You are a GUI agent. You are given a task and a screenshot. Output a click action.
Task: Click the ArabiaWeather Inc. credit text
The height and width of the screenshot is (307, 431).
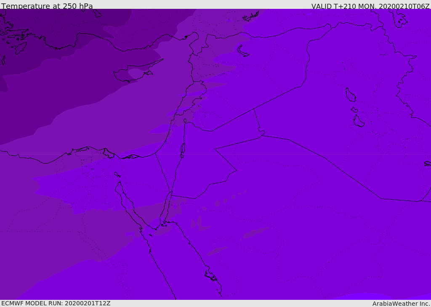coord(401,304)
